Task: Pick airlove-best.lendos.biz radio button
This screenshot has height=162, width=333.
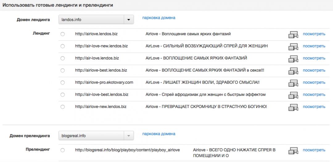Action: click(62, 70)
